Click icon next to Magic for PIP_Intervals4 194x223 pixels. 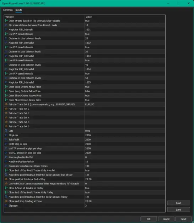tap(6, 69)
